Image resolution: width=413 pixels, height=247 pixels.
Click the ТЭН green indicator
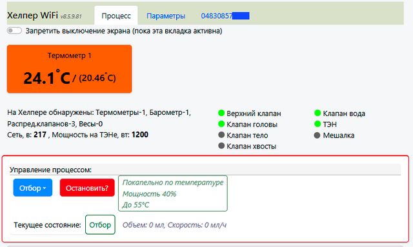(x=317, y=124)
